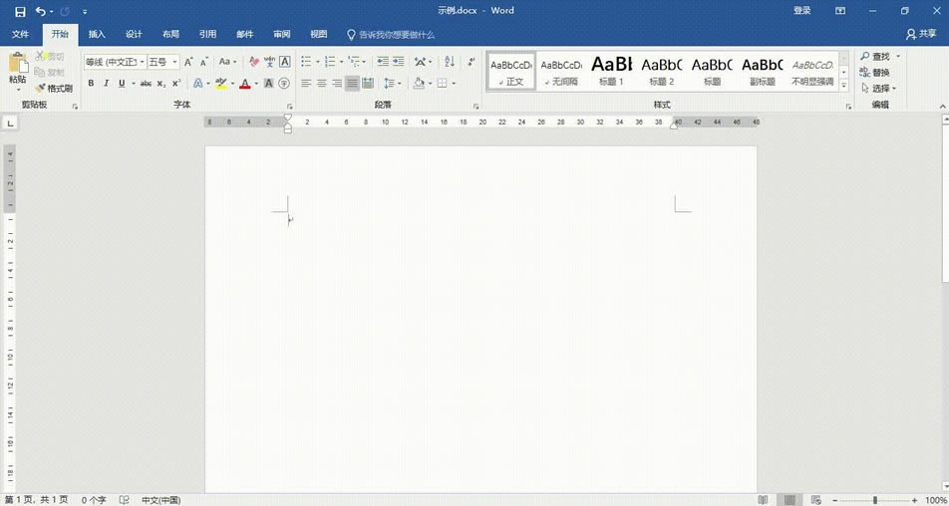Apply subscript formatting
The image size is (949, 506).
(161, 84)
